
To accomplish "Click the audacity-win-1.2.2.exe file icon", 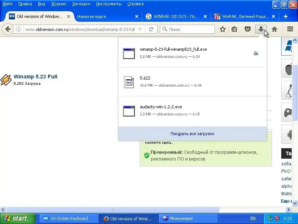I will click(129, 111).
